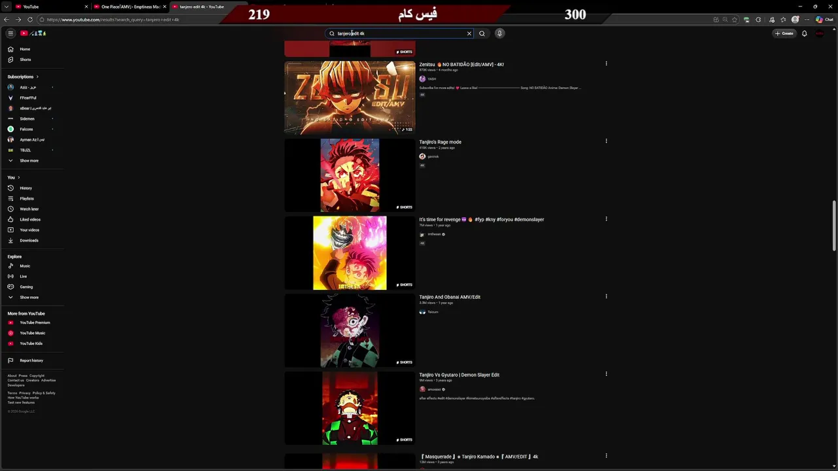838x471 pixels.
Task: Open the YouTube guide hamburger menu
Action: pyautogui.click(x=10, y=33)
